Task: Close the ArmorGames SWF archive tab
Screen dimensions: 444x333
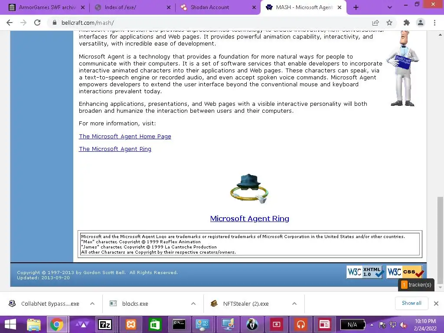Action: 83,7
